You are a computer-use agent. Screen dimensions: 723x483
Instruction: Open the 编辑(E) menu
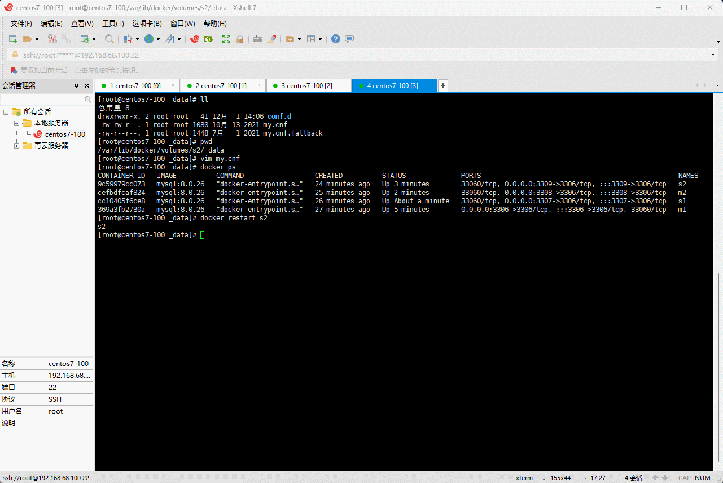pos(51,24)
